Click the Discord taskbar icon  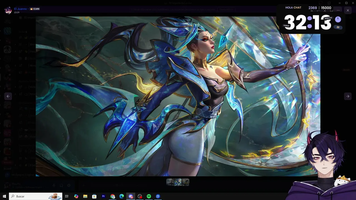point(131,196)
